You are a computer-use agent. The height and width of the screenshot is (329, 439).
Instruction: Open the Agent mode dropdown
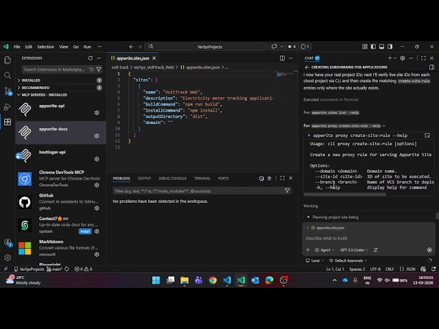324,249
